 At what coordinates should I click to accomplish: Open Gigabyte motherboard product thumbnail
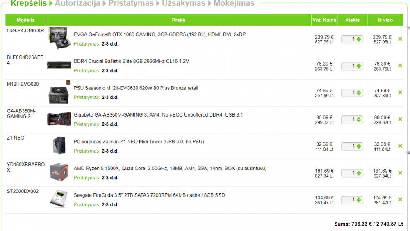tap(59, 119)
